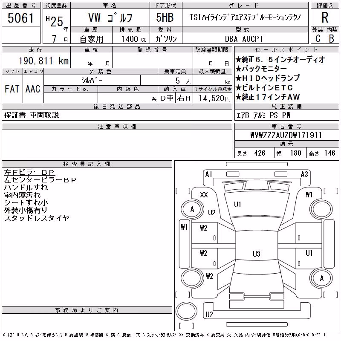341x341 pixels.
Task: Click the spare tire circle at the bottom left
Action: tap(186, 311)
